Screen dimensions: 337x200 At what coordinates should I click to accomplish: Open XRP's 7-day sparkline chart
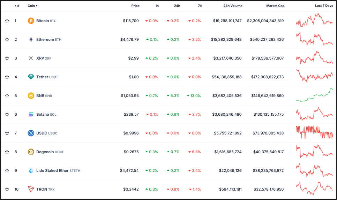pyautogui.click(x=314, y=57)
